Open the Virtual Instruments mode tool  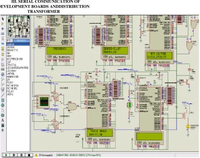point(3,89)
